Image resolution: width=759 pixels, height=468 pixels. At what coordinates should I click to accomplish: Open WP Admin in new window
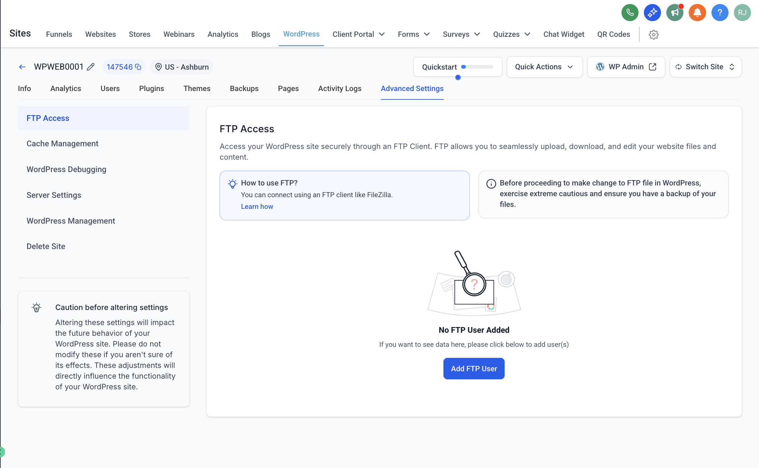[x=626, y=67]
